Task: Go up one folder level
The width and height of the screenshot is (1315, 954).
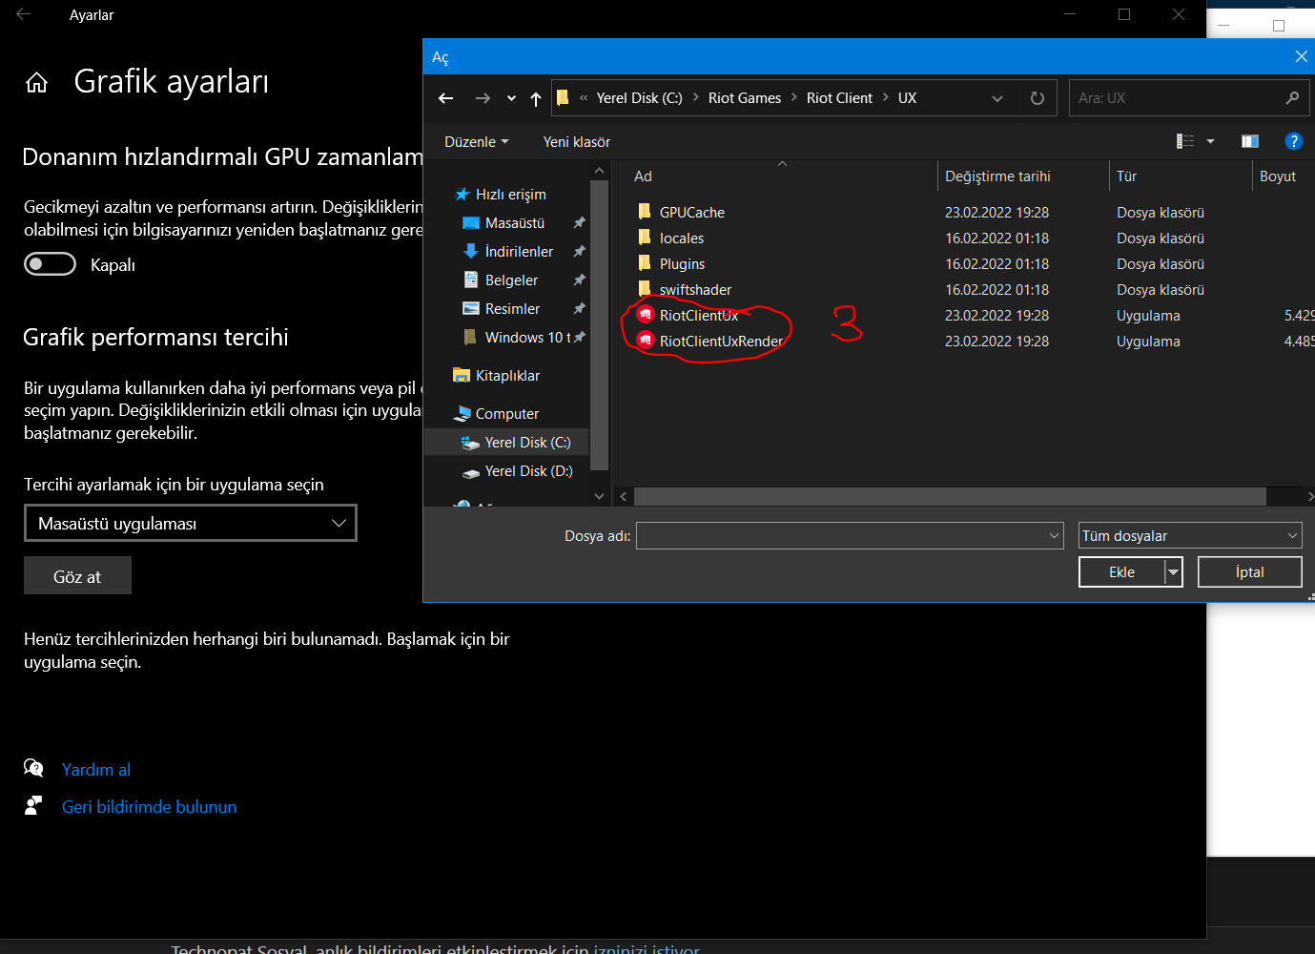Action: tap(536, 98)
